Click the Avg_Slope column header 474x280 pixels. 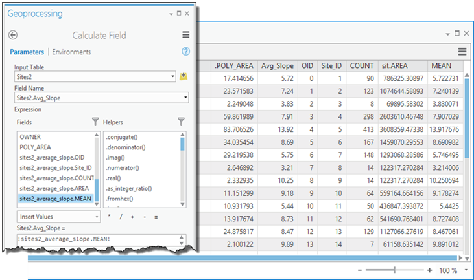click(278, 65)
